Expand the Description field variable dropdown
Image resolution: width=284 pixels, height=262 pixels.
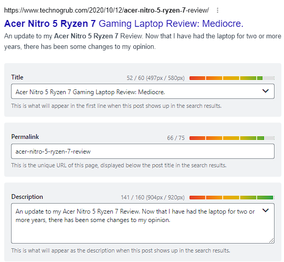pyautogui.click(x=265, y=210)
